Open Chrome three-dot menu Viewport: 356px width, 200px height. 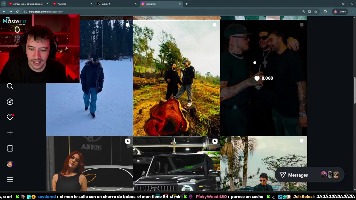(x=352, y=12)
